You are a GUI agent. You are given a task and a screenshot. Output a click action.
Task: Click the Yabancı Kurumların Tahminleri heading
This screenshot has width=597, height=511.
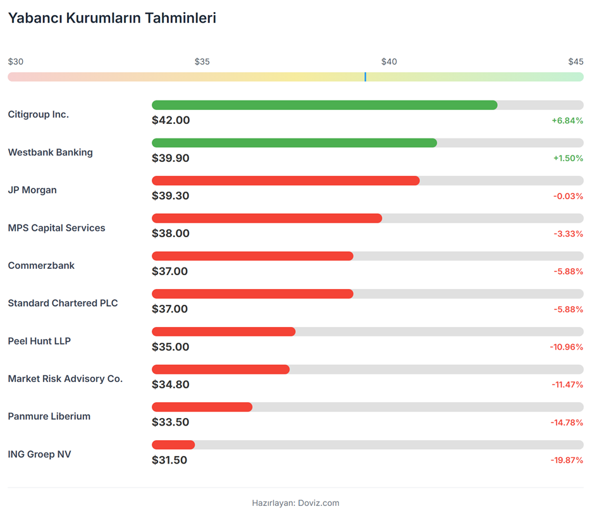tap(112, 18)
